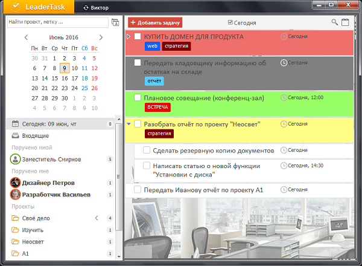This screenshot has height=266, width=362.
Task: Click the clock icon of Разобрать отчёт task
Action: (284, 124)
